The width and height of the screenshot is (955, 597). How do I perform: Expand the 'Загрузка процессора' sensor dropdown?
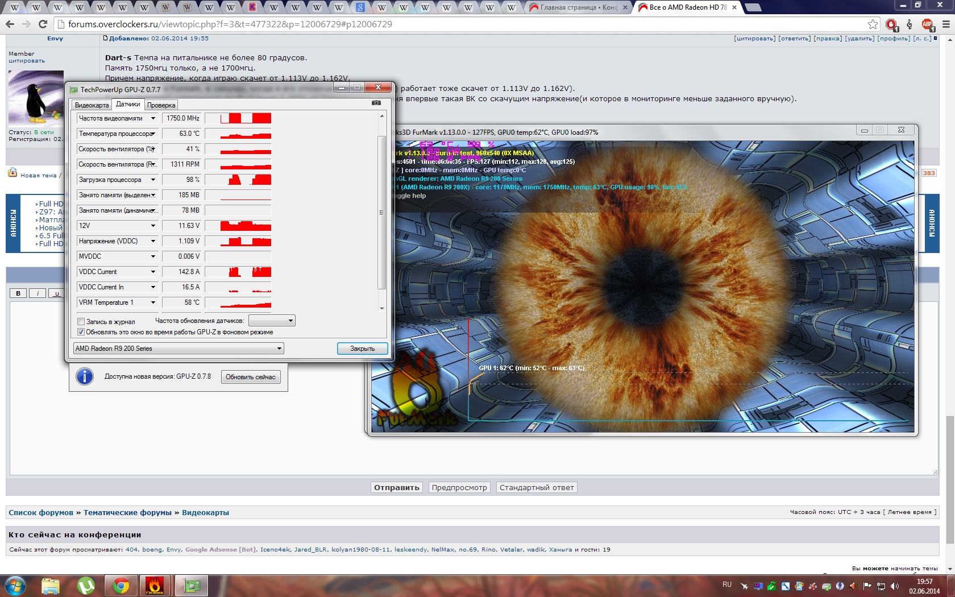coord(153,180)
